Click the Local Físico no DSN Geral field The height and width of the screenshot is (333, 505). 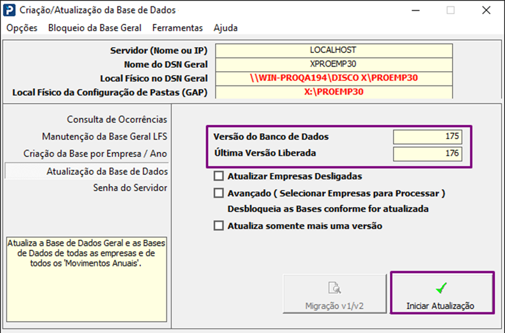334,78
